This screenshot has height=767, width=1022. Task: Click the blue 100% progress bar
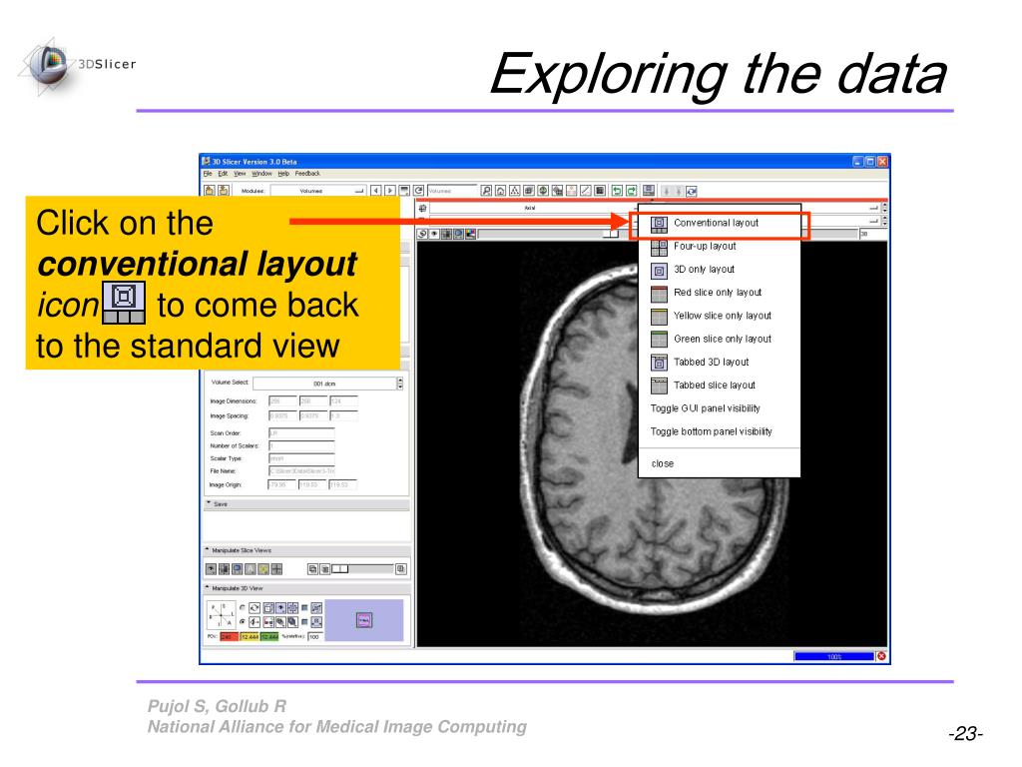click(x=833, y=656)
